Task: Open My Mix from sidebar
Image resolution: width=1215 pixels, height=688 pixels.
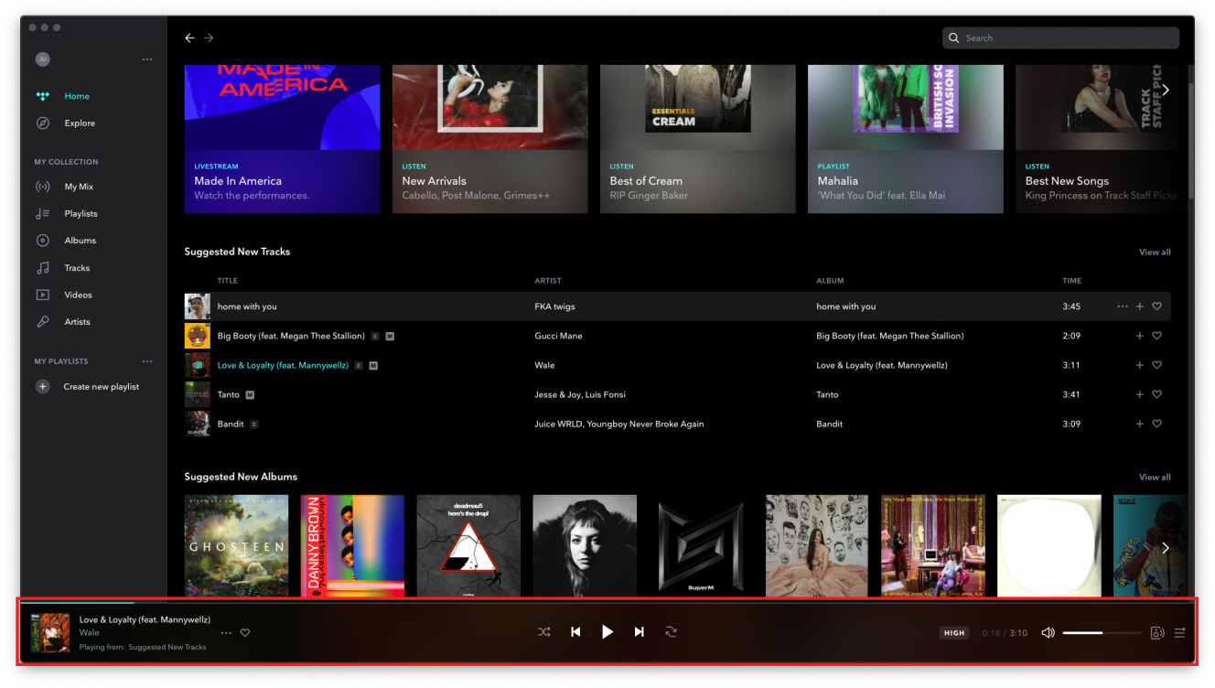Action: point(79,187)
